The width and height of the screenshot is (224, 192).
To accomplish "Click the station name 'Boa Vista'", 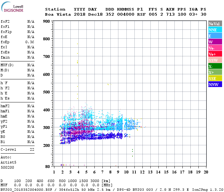I will (58, 14).
